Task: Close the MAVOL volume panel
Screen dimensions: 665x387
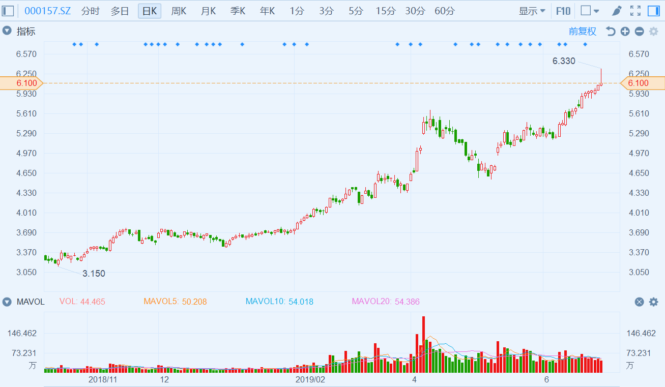Action: pyautogui.click(x=640, y=302)
